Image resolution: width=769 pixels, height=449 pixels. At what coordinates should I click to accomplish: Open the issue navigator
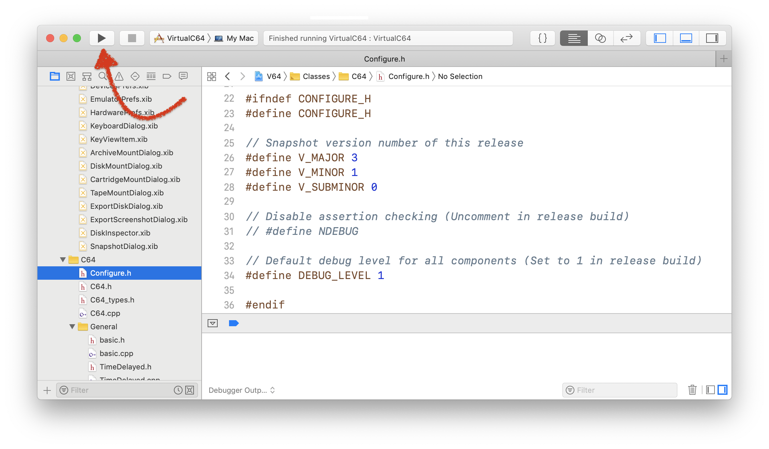point(119,76)
